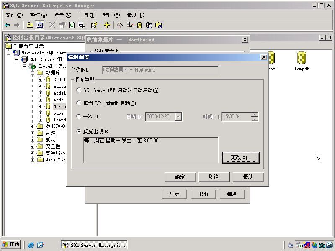Click the red and blue system tray icon
Viewport: 335px width, 251px height.
coord(307,245)
